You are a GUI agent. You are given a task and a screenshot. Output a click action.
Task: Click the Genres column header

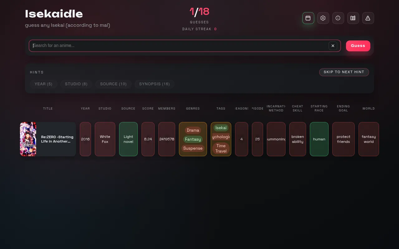pyautogui.click(x=193, y=109)
